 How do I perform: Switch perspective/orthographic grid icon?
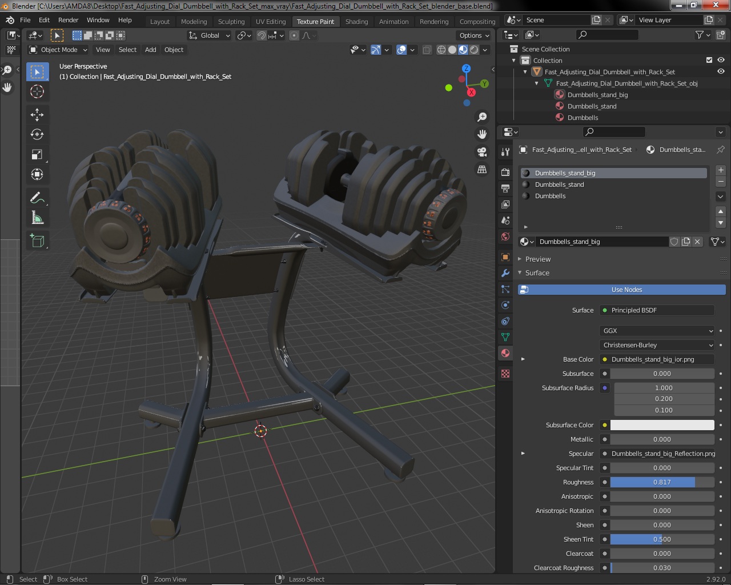[482, 170]
